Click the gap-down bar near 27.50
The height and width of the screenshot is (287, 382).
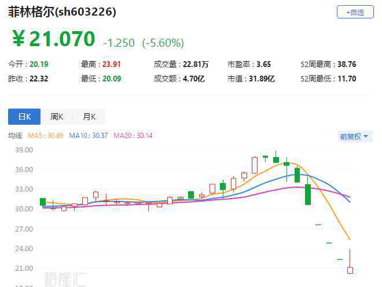coord(318,225)
